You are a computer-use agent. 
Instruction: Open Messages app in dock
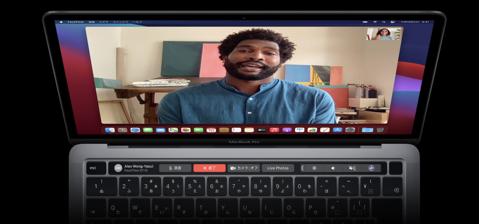click(148, 130)
